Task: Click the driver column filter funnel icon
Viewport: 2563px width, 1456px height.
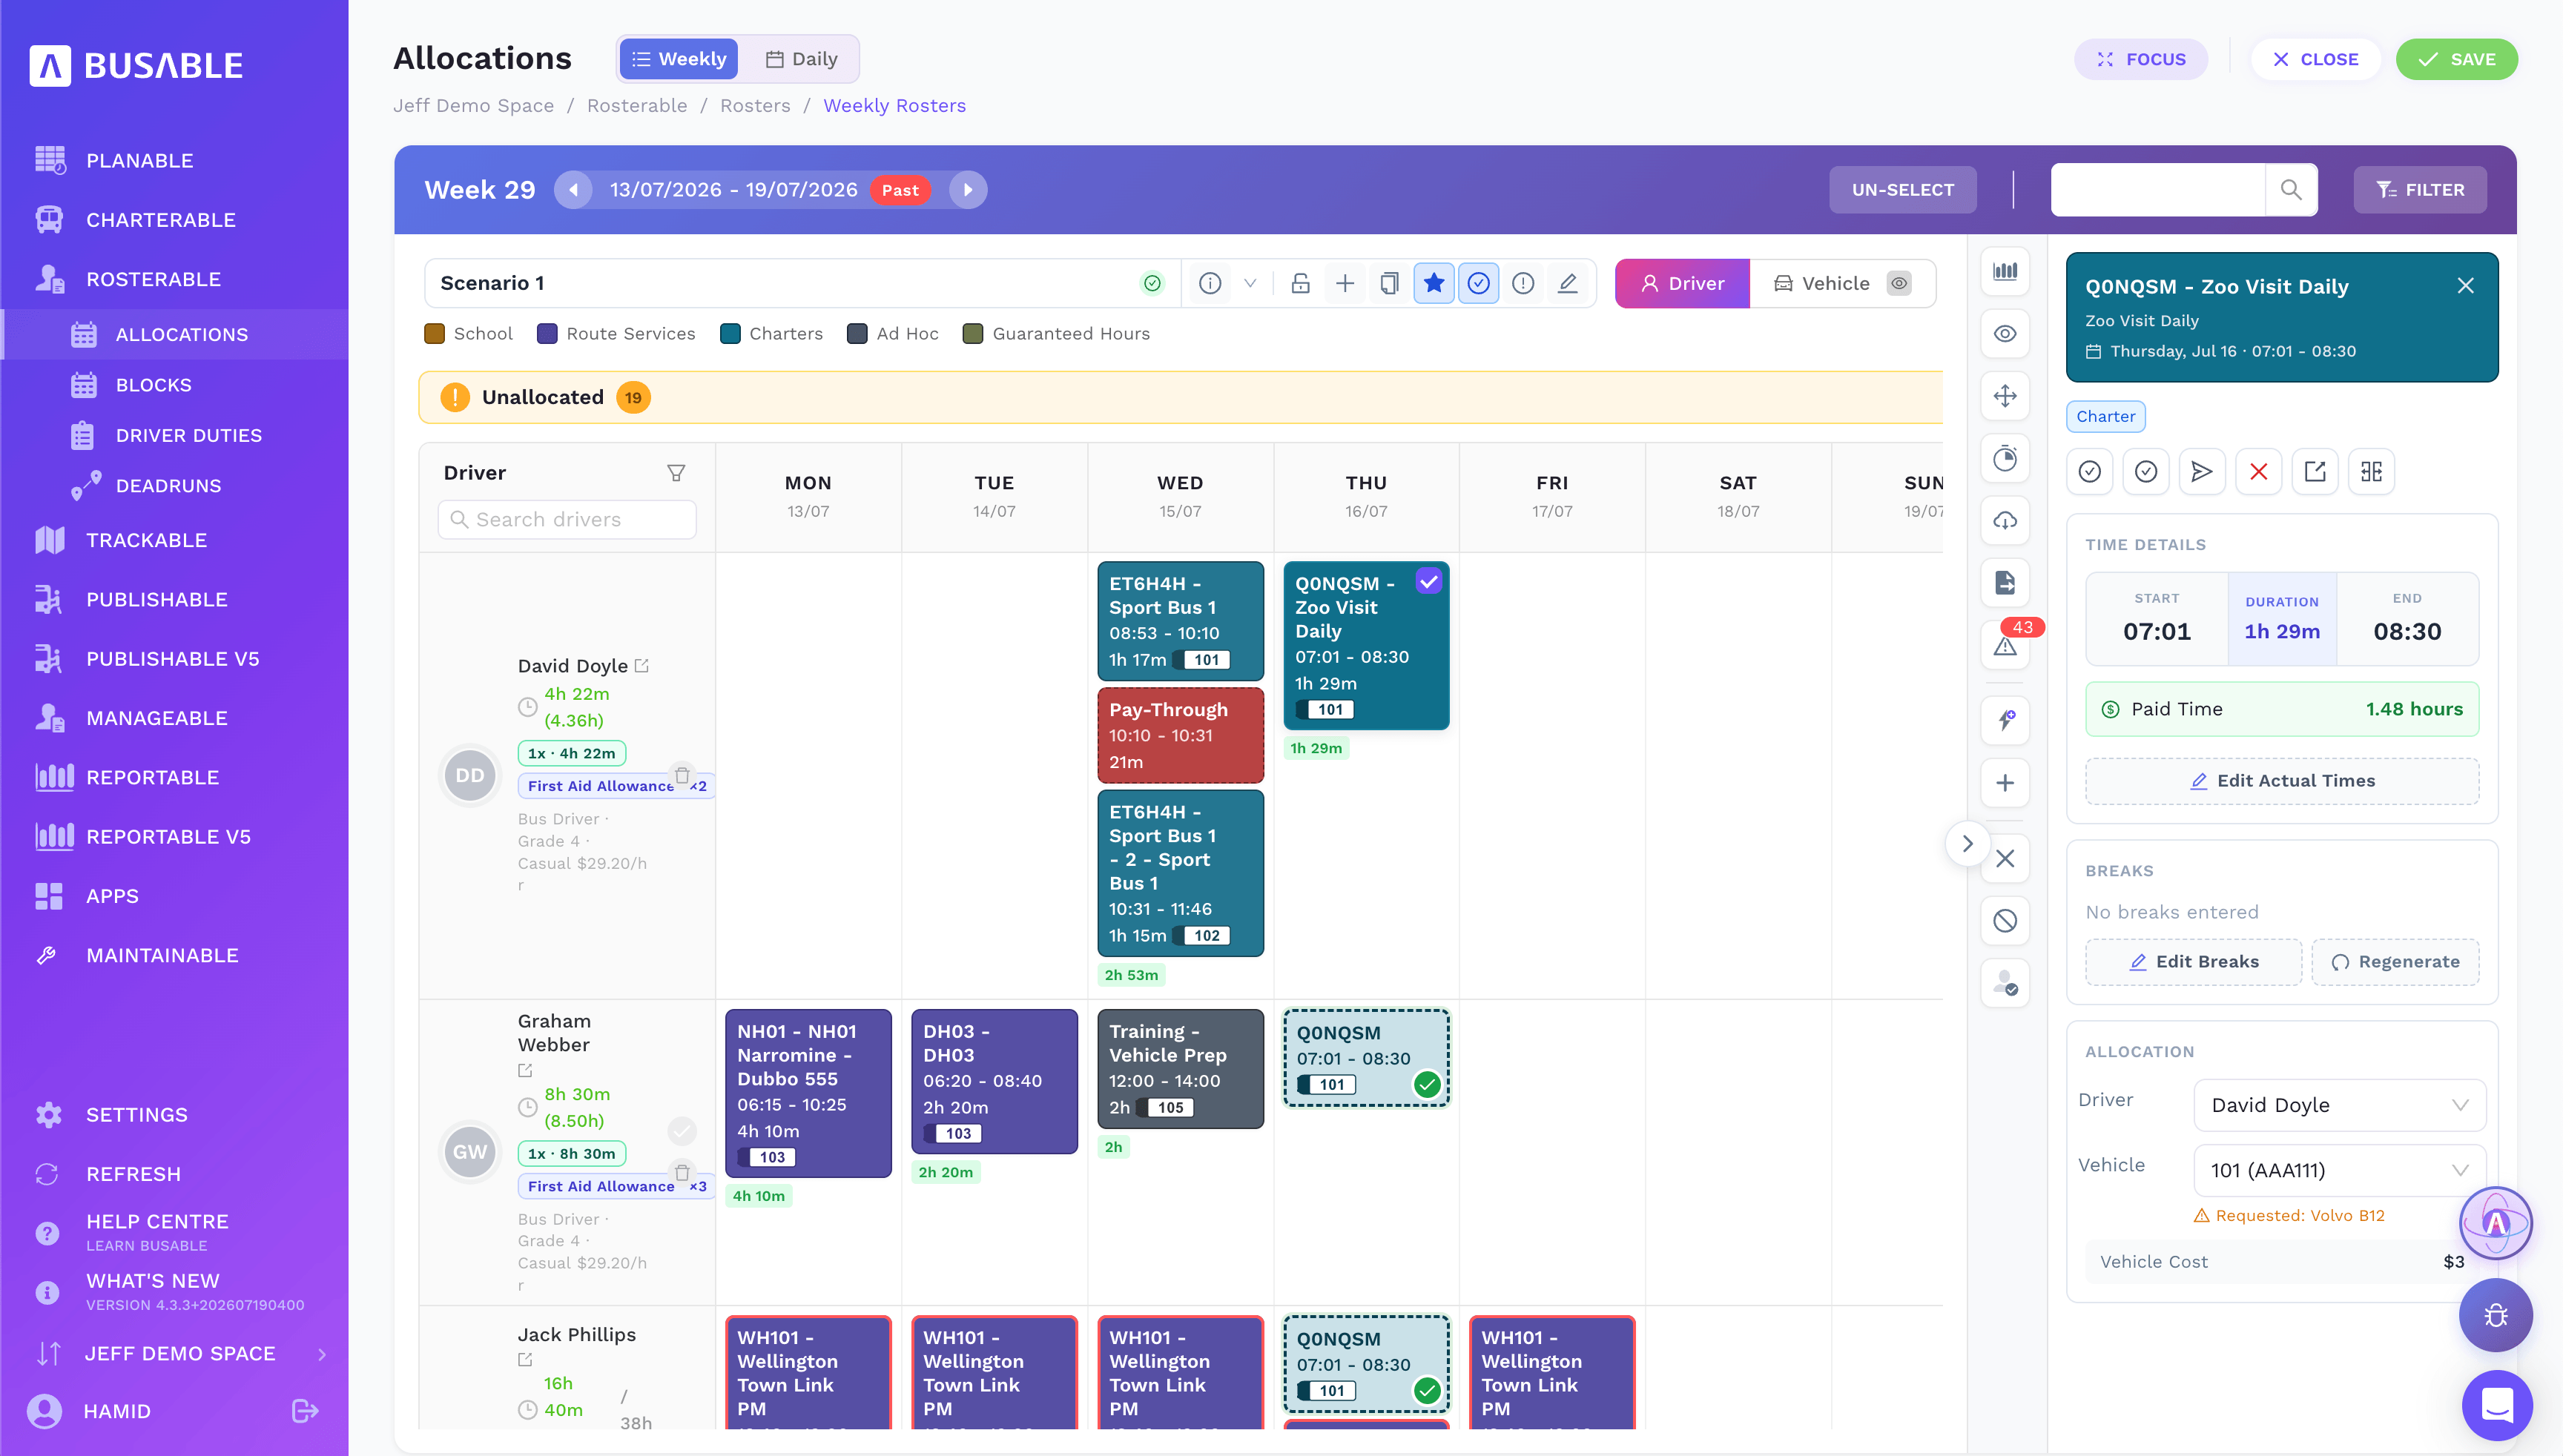Action: 676,472
